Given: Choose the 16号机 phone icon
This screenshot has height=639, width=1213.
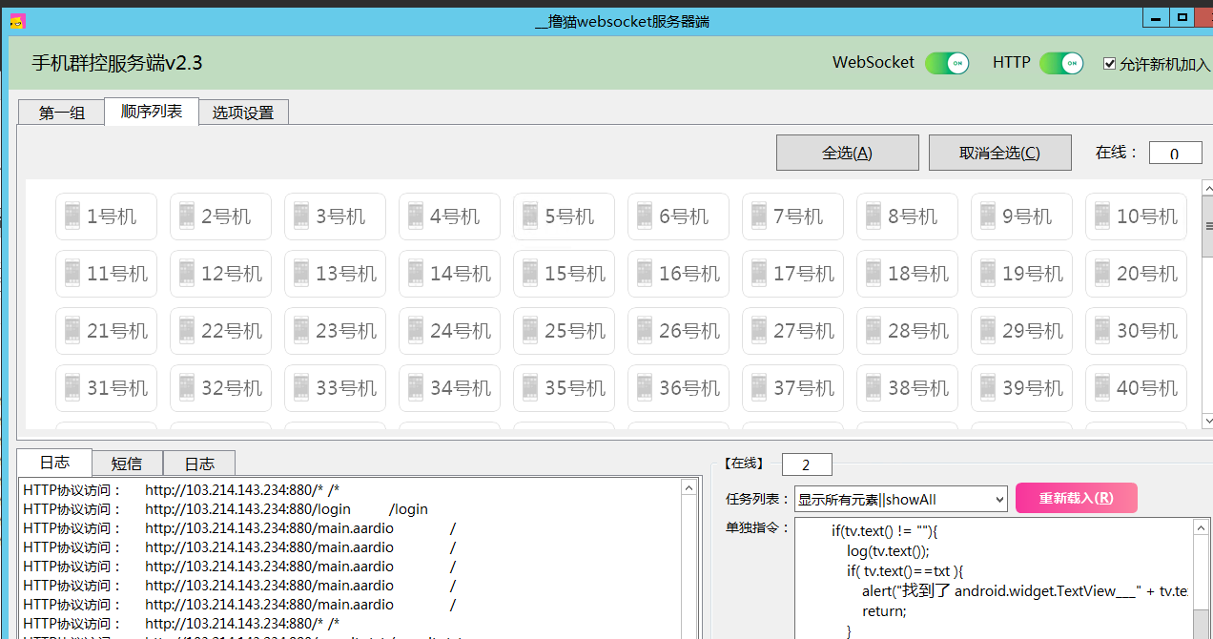Looking at the screenshot, I should click(x=644, y=274).
